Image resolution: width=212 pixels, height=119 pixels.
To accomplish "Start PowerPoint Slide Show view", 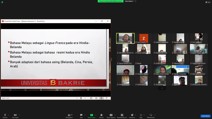I will click(107, 98).
